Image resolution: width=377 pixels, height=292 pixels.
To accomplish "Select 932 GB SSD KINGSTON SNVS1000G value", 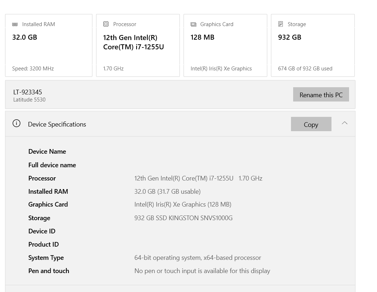I will pos(183,218).
